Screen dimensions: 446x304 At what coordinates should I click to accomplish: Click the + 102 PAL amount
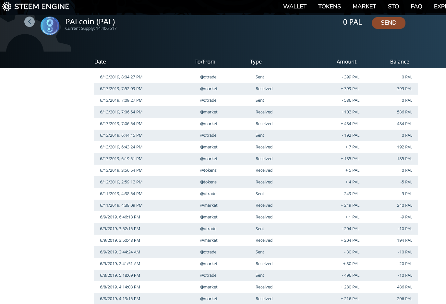pos(350,112)
